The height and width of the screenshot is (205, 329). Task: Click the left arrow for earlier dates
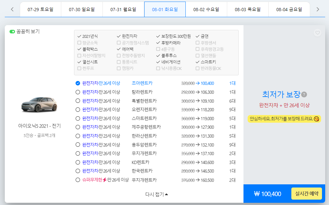tap(12, 9)
